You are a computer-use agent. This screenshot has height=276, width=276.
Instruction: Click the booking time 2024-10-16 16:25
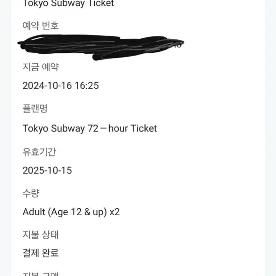[61, 86]
